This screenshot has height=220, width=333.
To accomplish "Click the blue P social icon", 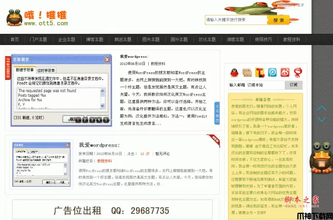I will (273, 72).
